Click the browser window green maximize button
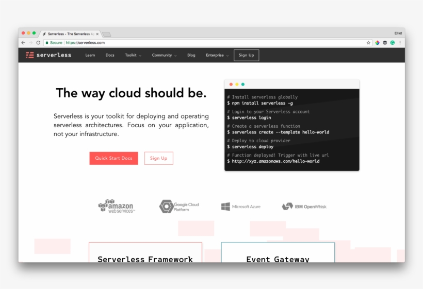The width and height of the screenshot is (423, 289). coord(34,33)
